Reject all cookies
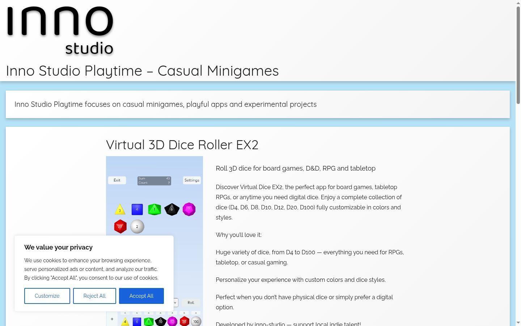This screenshot has width=521, height=326. 94,296
